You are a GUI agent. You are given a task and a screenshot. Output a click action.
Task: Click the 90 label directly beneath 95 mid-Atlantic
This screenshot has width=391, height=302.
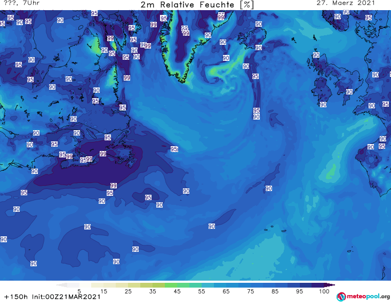pos(257,117)
